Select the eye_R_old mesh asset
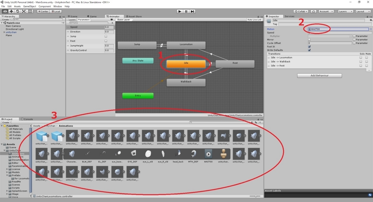 [x=163, y=154]
